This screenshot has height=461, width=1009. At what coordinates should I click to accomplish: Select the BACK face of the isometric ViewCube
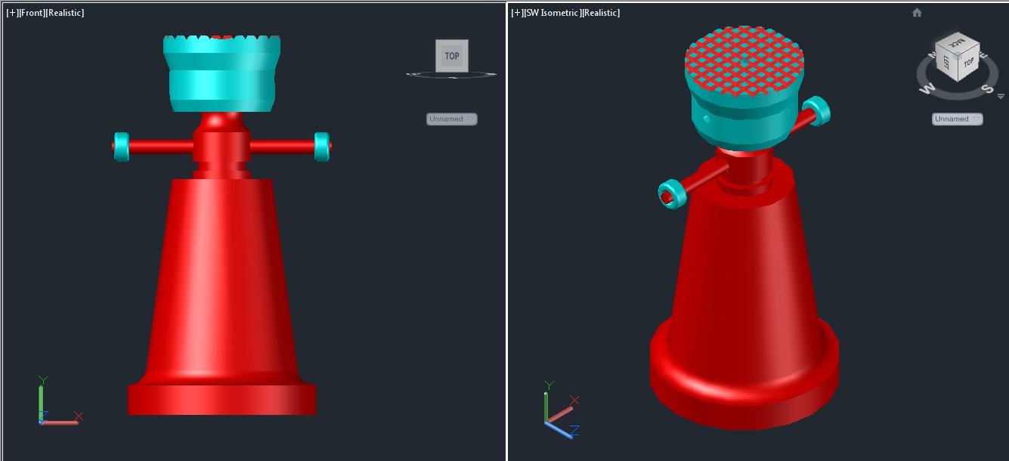click(958, 42)
